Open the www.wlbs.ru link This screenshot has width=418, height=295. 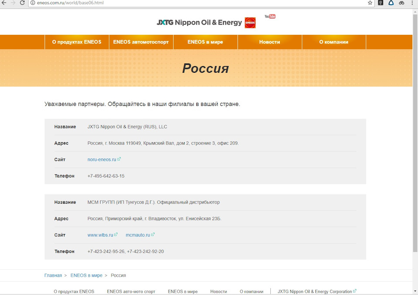tap(100, 235)
